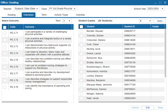The width and height of the screenshot is (168, 112).
Task: Toggle select-all checkbox in Student Grades header
Action: coord(81,27)
